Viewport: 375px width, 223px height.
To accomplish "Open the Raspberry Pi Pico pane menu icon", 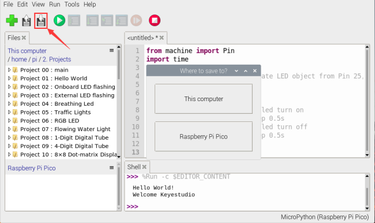I will 112,168.
